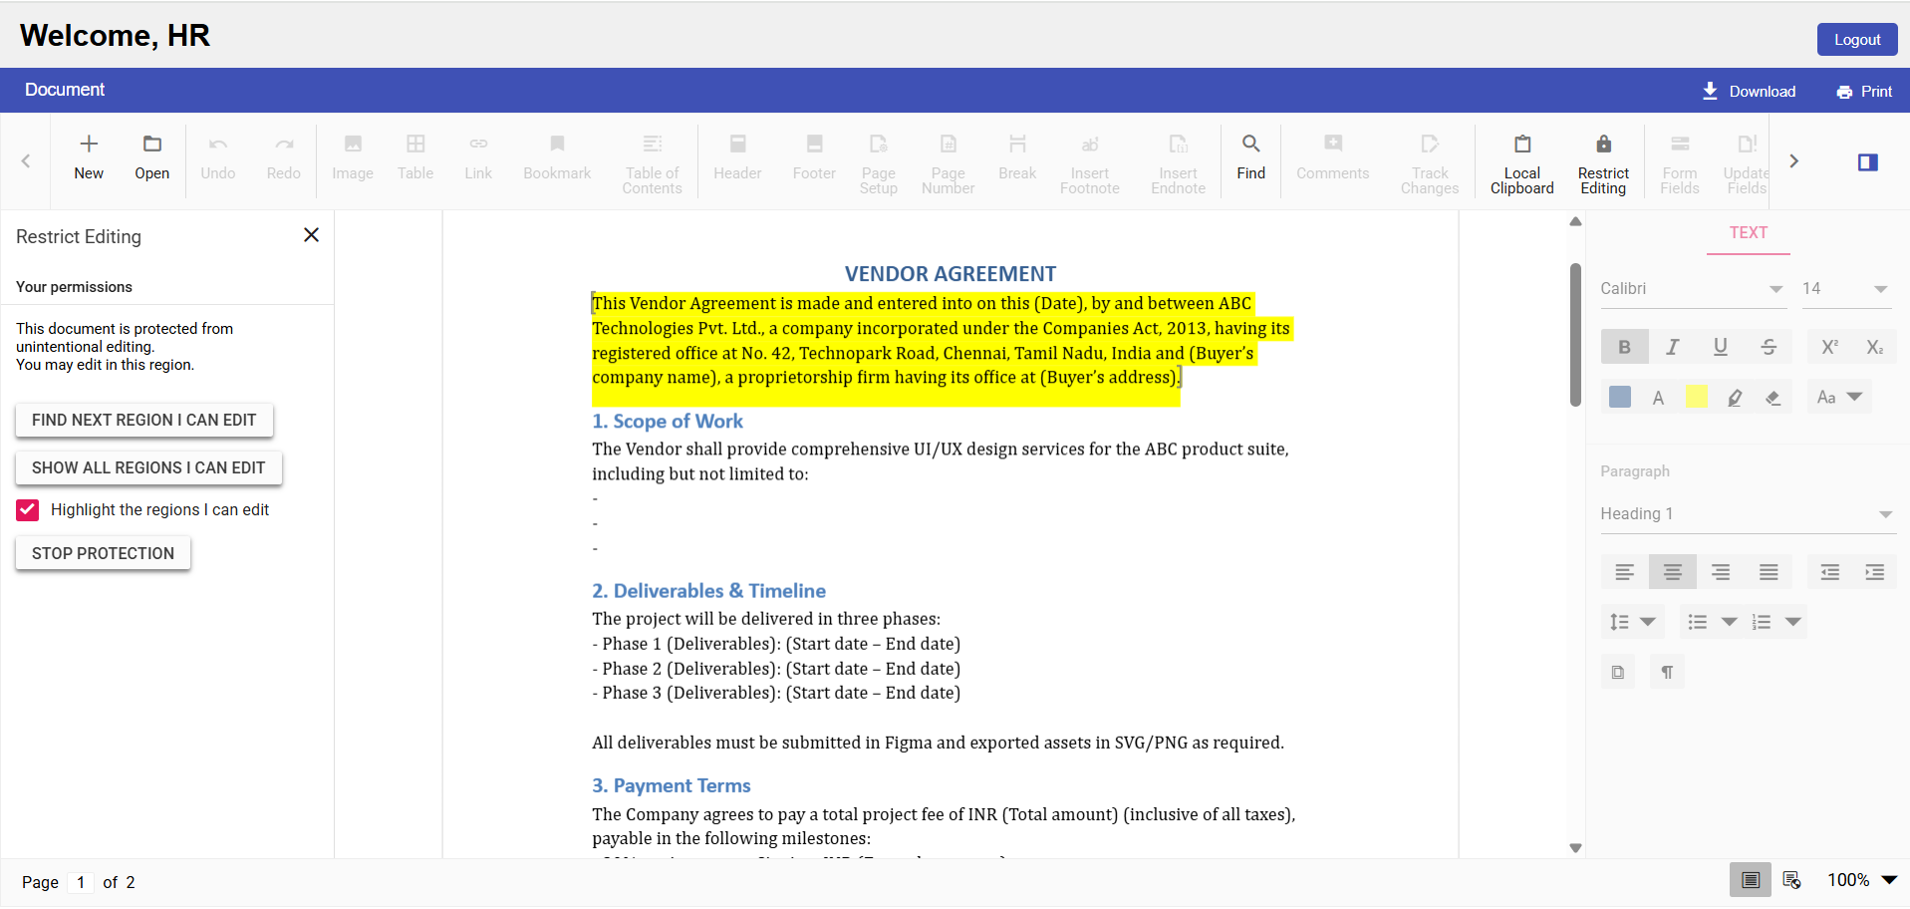Screen dimensions: 1910x909
Task: Pick the yellow text highlight color swatch
Action: click(1696, 398)
